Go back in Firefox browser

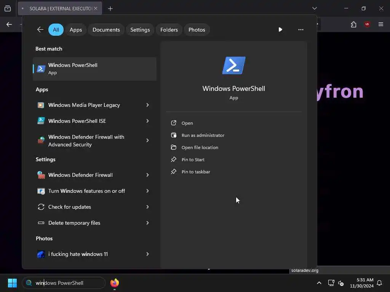[x=9, y=24]
